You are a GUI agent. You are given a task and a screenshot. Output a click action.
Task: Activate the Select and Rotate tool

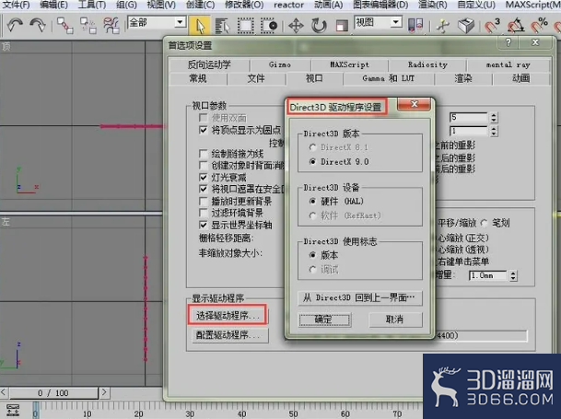tap(319, 26)
